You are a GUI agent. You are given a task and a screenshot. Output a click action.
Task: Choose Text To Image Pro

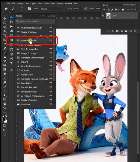[x=34, y=49]
